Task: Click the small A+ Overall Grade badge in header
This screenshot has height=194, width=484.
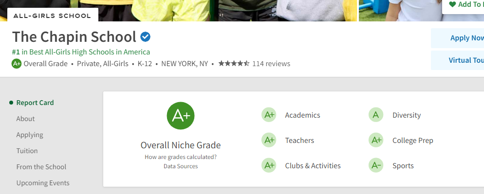Action: 17,64
